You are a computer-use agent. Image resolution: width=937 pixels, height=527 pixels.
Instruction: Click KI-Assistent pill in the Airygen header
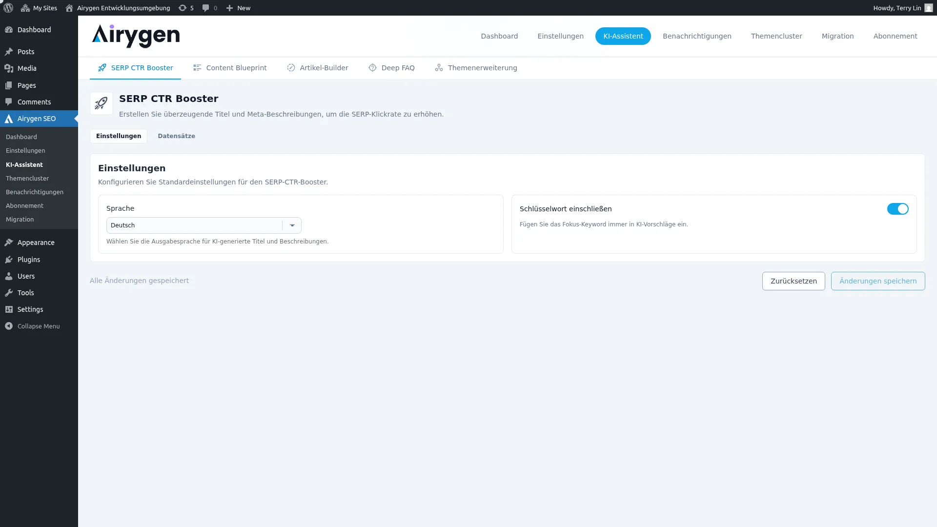point(623,36)
